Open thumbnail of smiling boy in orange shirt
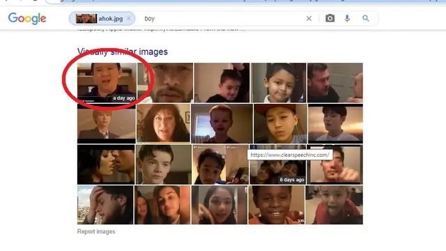This screenshot has height=251, width=446. [277, 205]
